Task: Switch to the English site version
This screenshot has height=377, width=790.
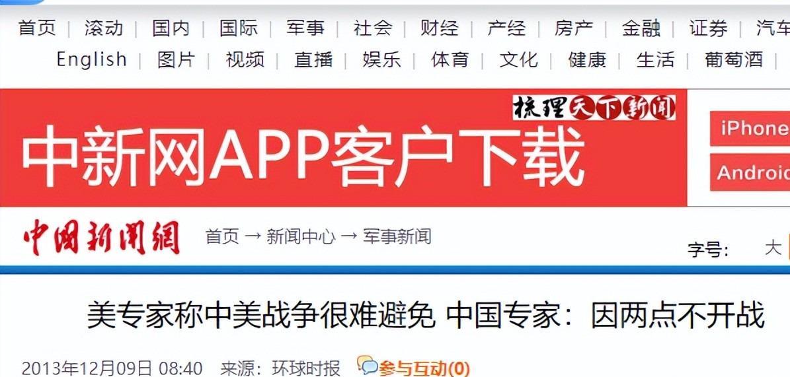Action: 92,59
